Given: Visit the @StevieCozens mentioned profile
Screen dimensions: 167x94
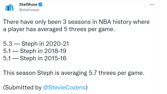Looking at the screenshot, I should [x=64, y=88].
